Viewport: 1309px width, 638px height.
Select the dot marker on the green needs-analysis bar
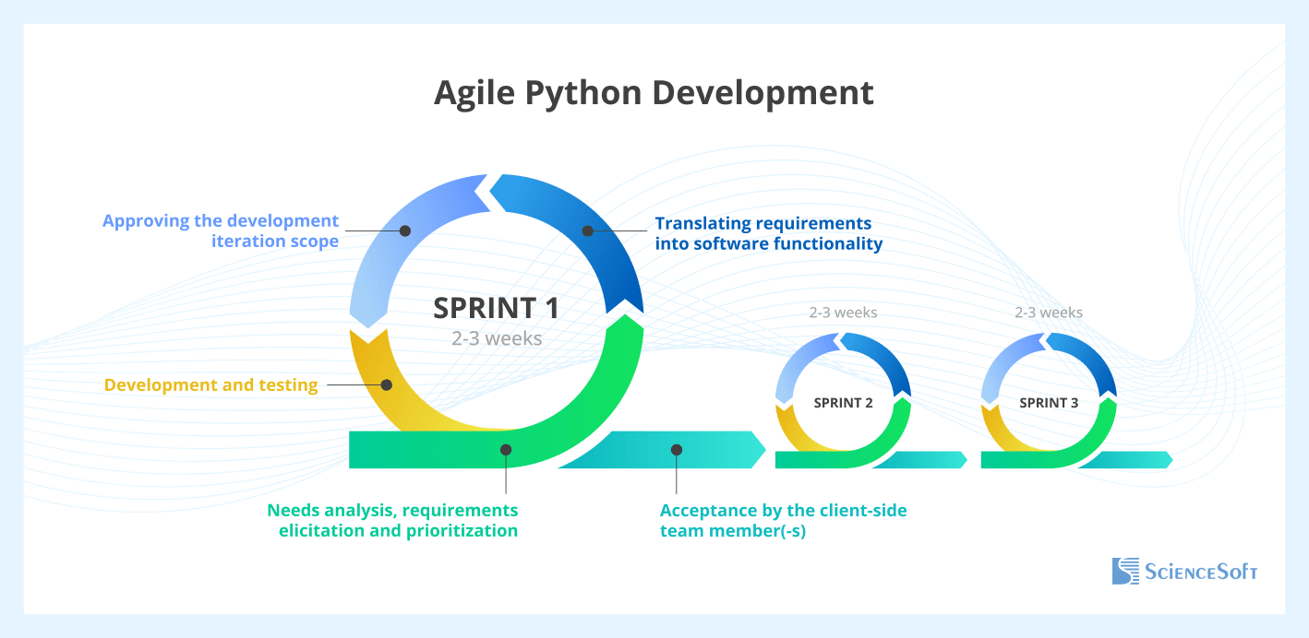coord(506,450)
